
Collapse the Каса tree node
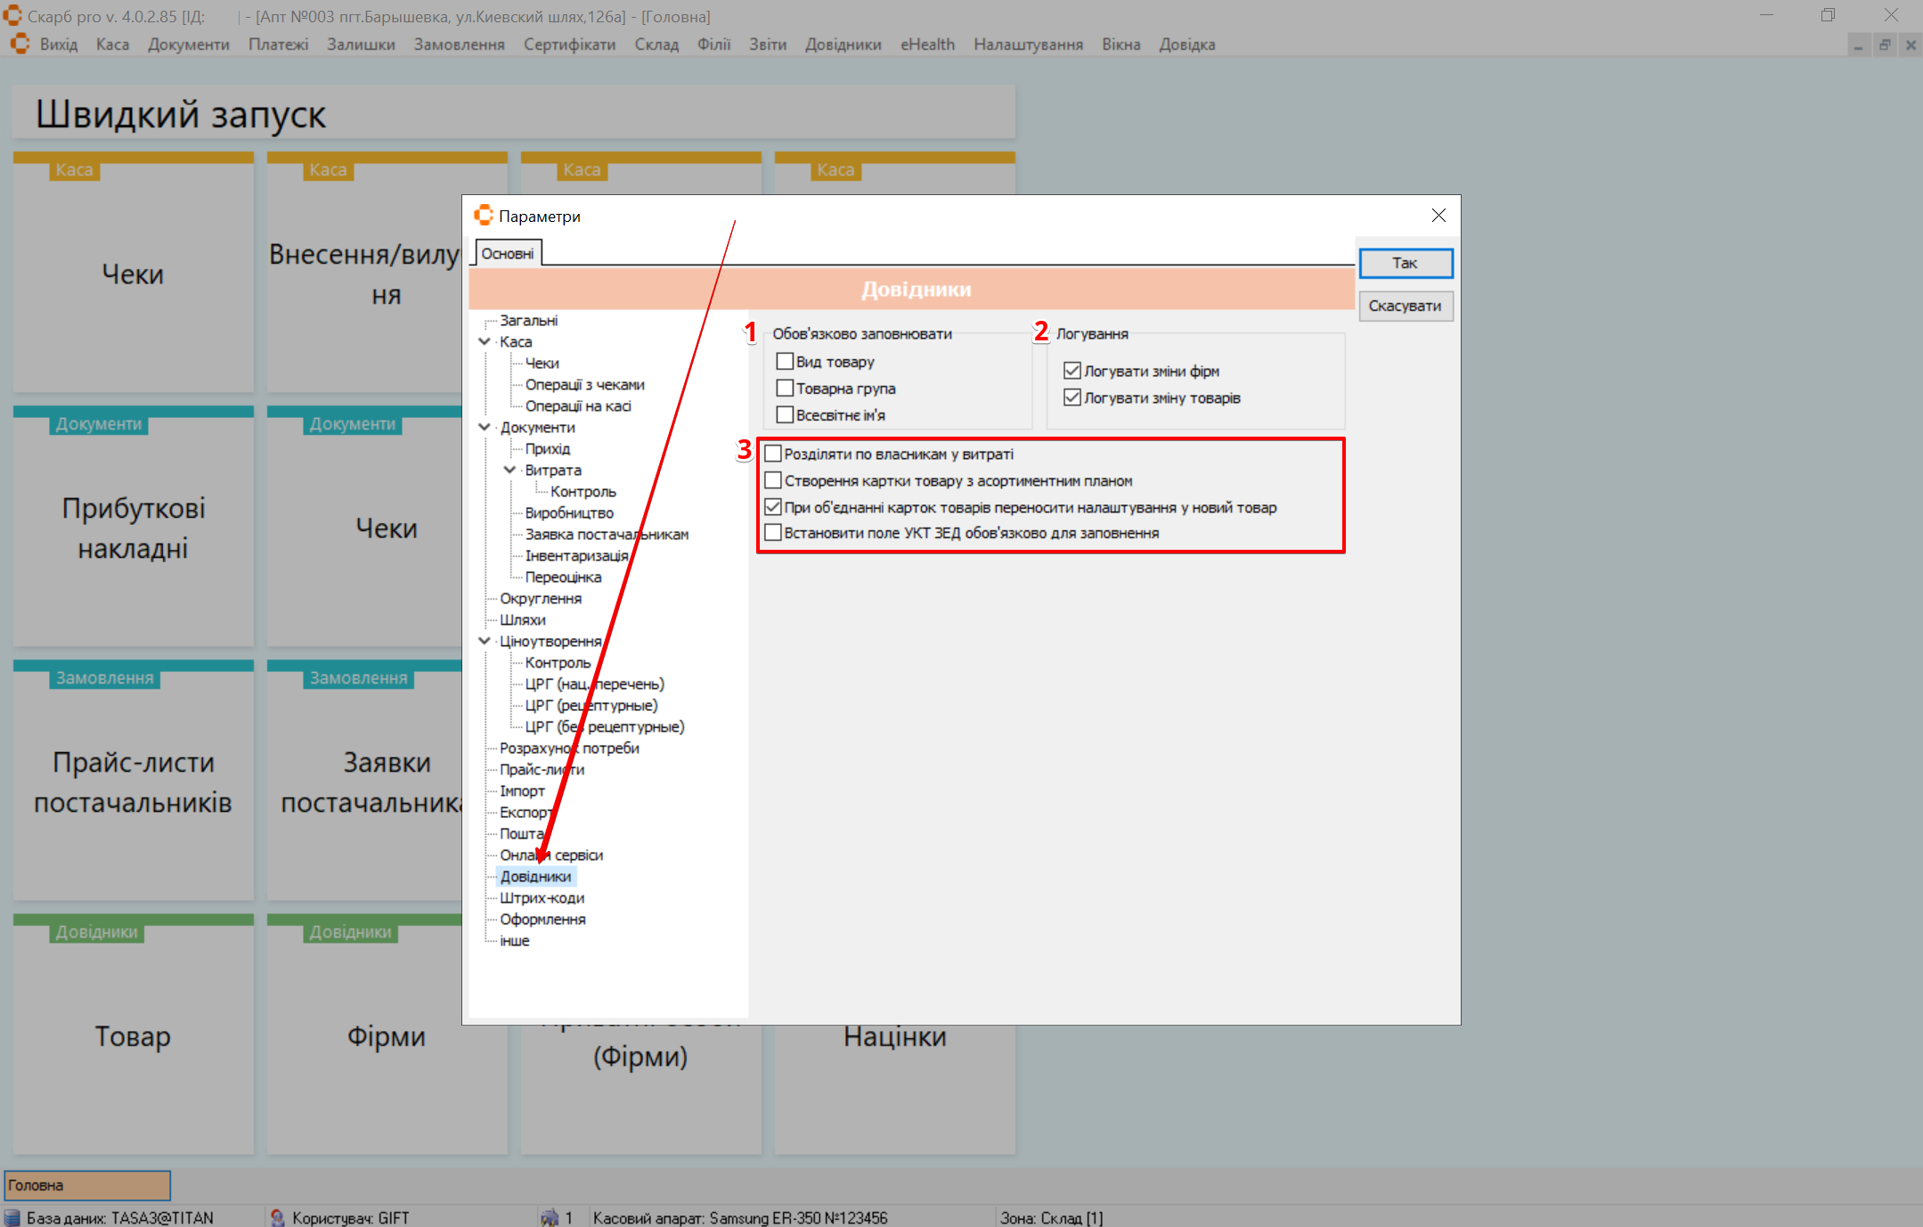(485, 341)
